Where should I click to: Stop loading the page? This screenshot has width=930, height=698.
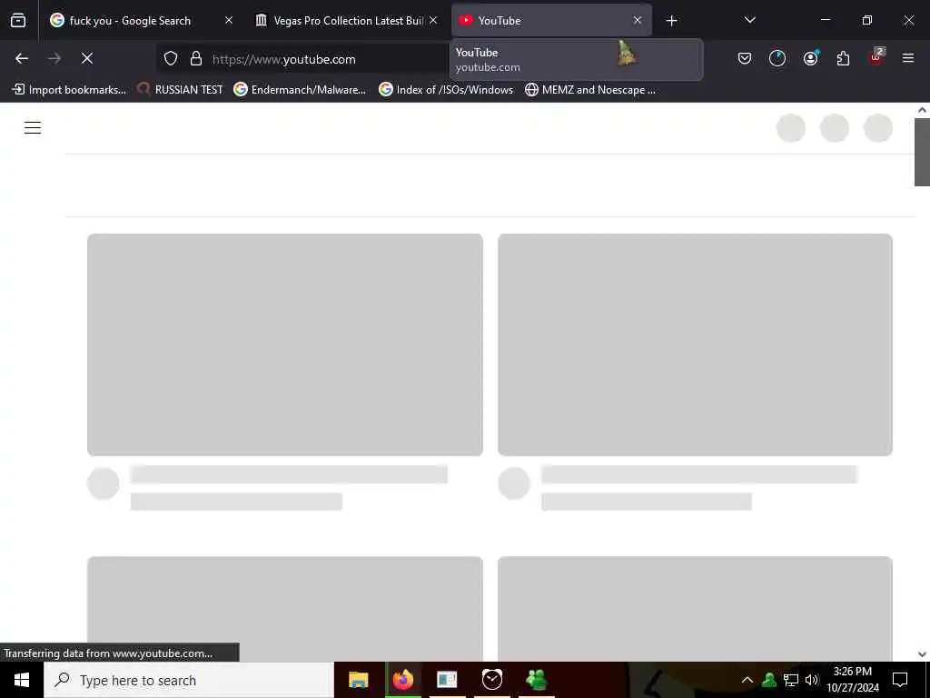tap(87, 59)
